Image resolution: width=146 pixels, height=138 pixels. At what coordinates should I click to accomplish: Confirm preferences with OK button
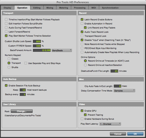(135, 134)
